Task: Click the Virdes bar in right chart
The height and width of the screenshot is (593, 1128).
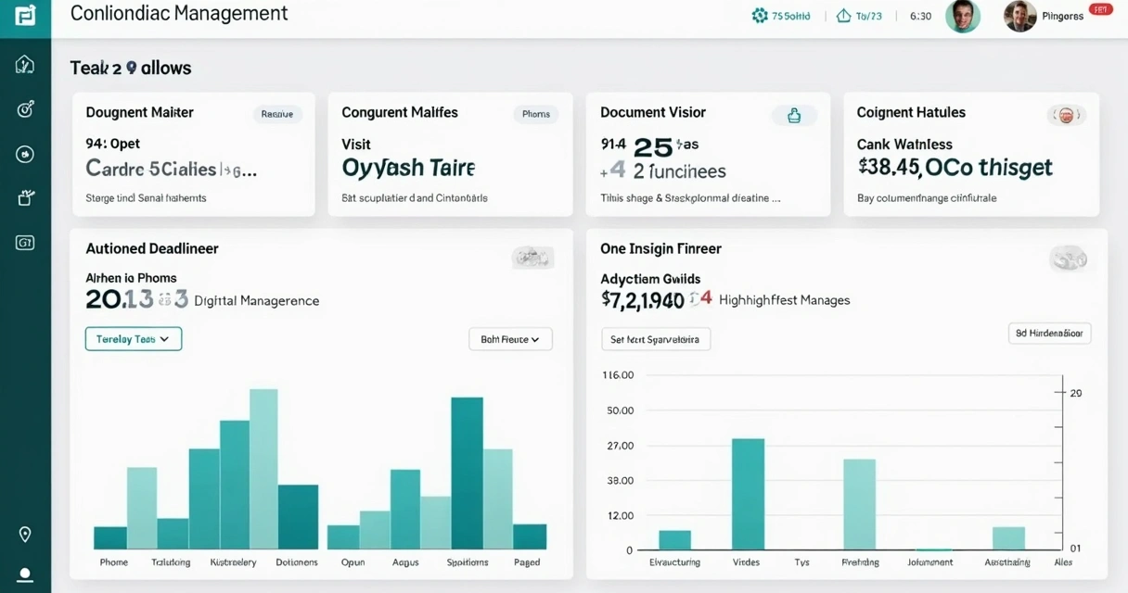Action: (748, 494)
